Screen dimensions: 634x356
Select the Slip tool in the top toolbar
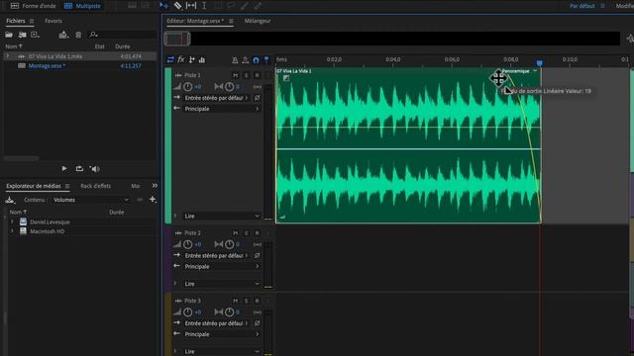[x=191, y=5]
